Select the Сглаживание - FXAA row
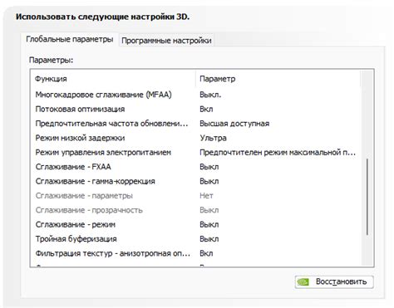 pyautogui.click(x=195, y=167)
